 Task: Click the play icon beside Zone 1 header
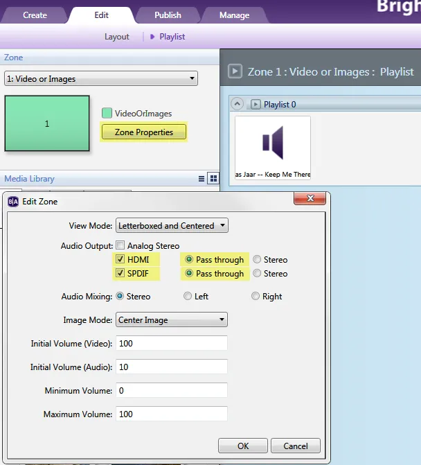pyautogui.click(x=235, y=71)
